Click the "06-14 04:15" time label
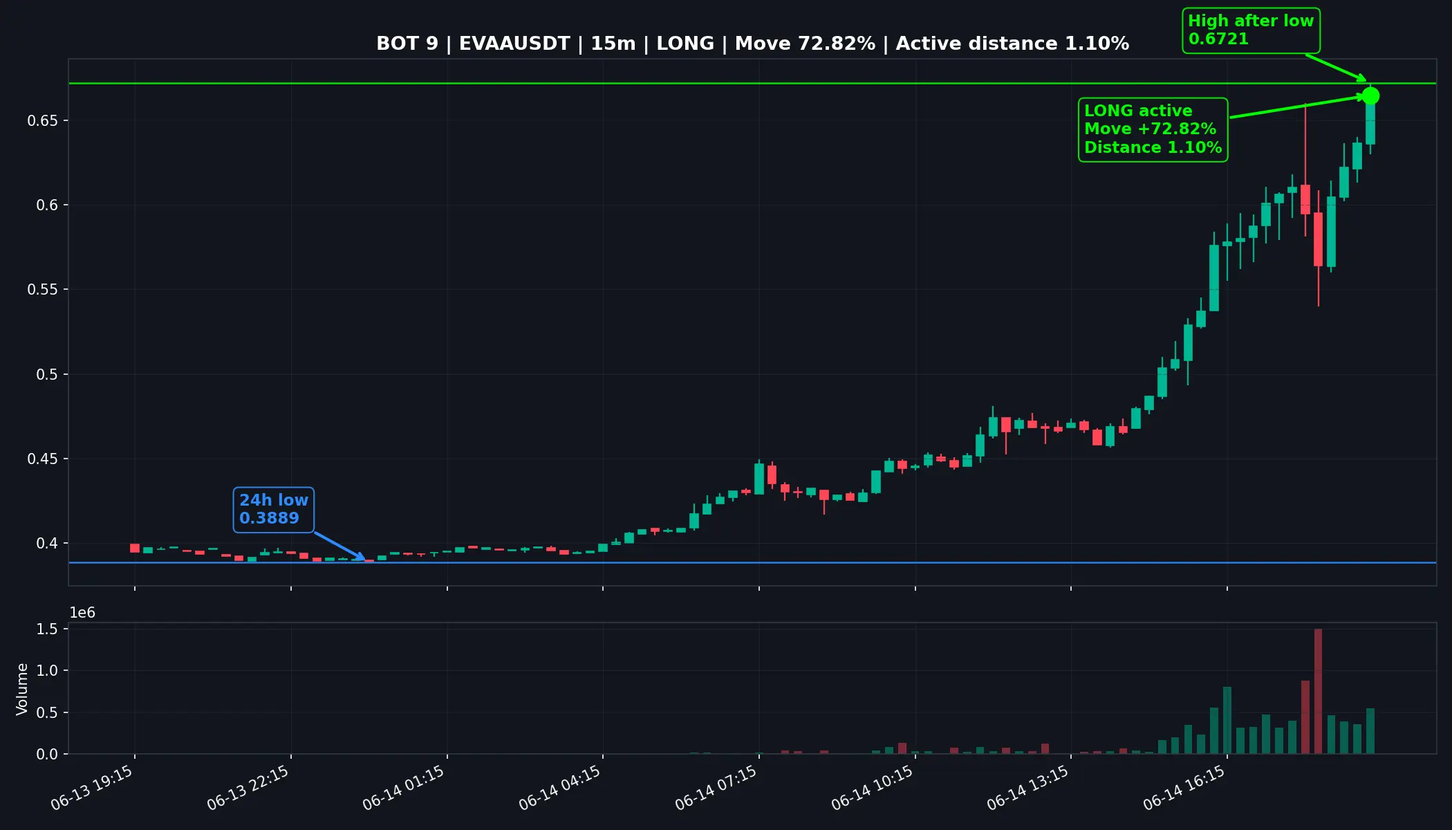Screen dimensions: 1452x830 [560, 788]
